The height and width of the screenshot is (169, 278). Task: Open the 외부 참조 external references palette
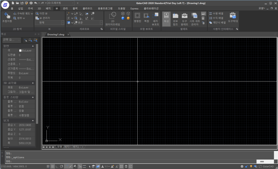tap(175, 19)
